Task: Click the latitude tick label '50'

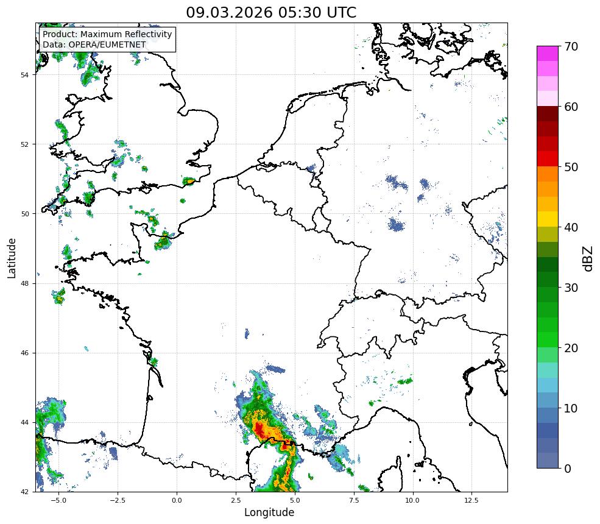Action: 25,214
